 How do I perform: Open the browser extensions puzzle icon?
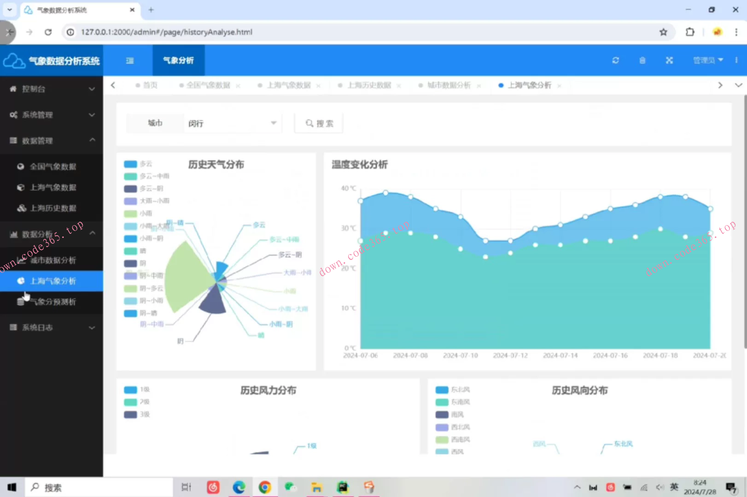[x=689, y=32]
